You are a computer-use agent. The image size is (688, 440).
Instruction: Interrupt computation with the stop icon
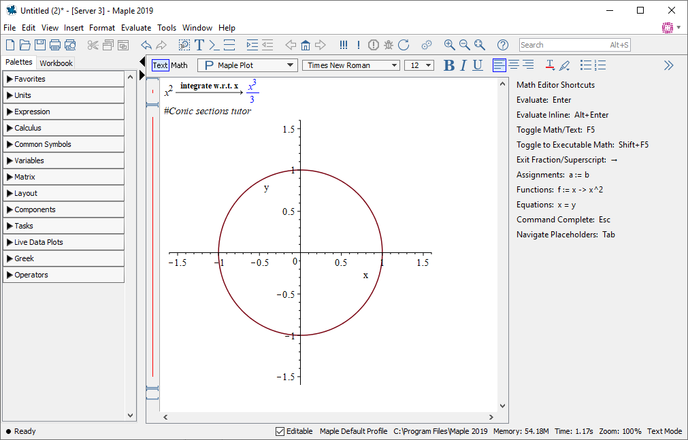click(x=374, y=45)
